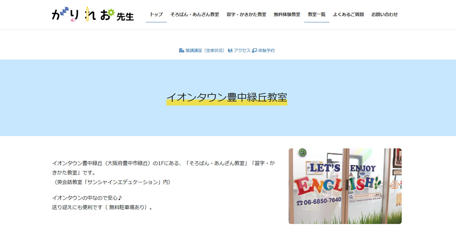Screen dimensions: 456x235
Task: Open the アクセス link
Action: point(241,50)
